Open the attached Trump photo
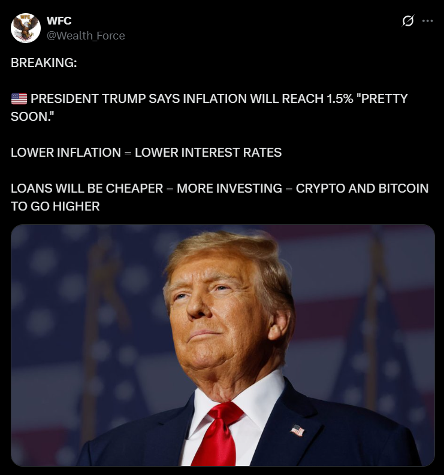 pos(223,345)
